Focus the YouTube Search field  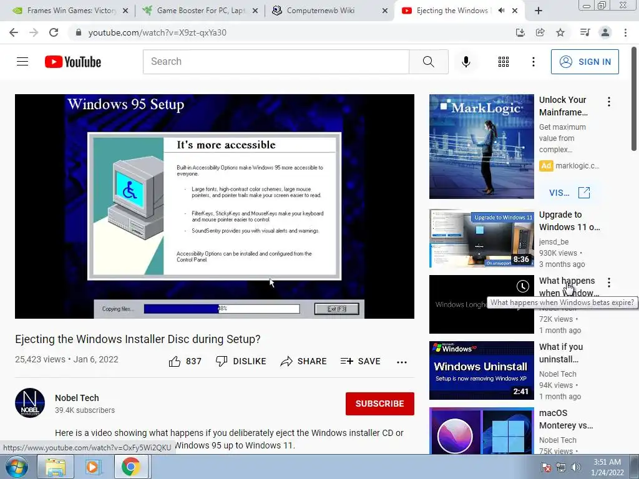click(x=276, y=62)
